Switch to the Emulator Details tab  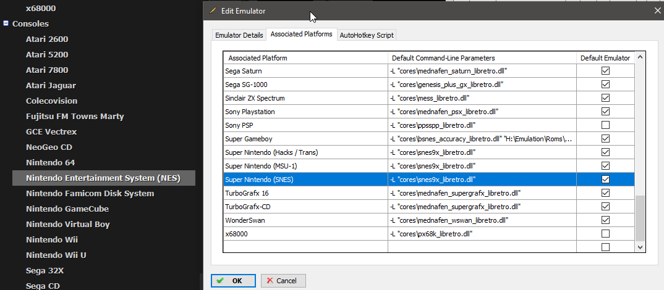coord(239,36)
